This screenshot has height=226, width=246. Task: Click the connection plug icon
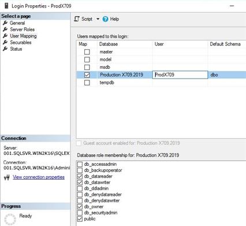point(7,177)
